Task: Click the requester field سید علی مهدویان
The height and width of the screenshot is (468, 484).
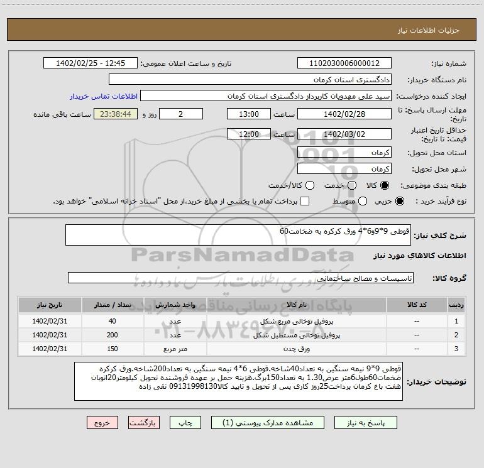Action: pyautogui.click(x=266, y=96)
